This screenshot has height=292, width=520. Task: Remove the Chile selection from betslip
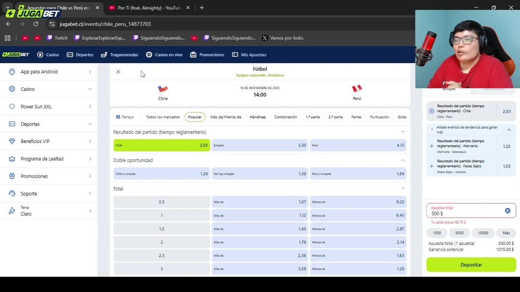pos(432,111)
